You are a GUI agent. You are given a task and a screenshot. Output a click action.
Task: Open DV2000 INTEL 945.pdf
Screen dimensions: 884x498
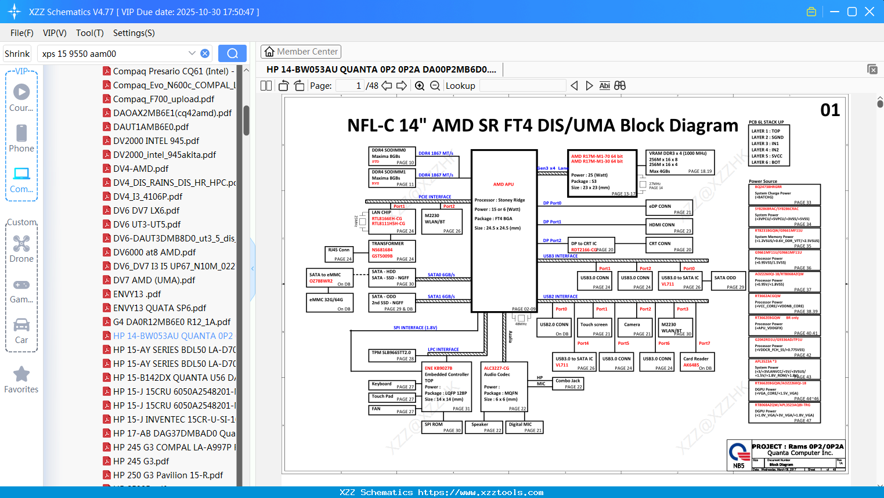point(151,141)
